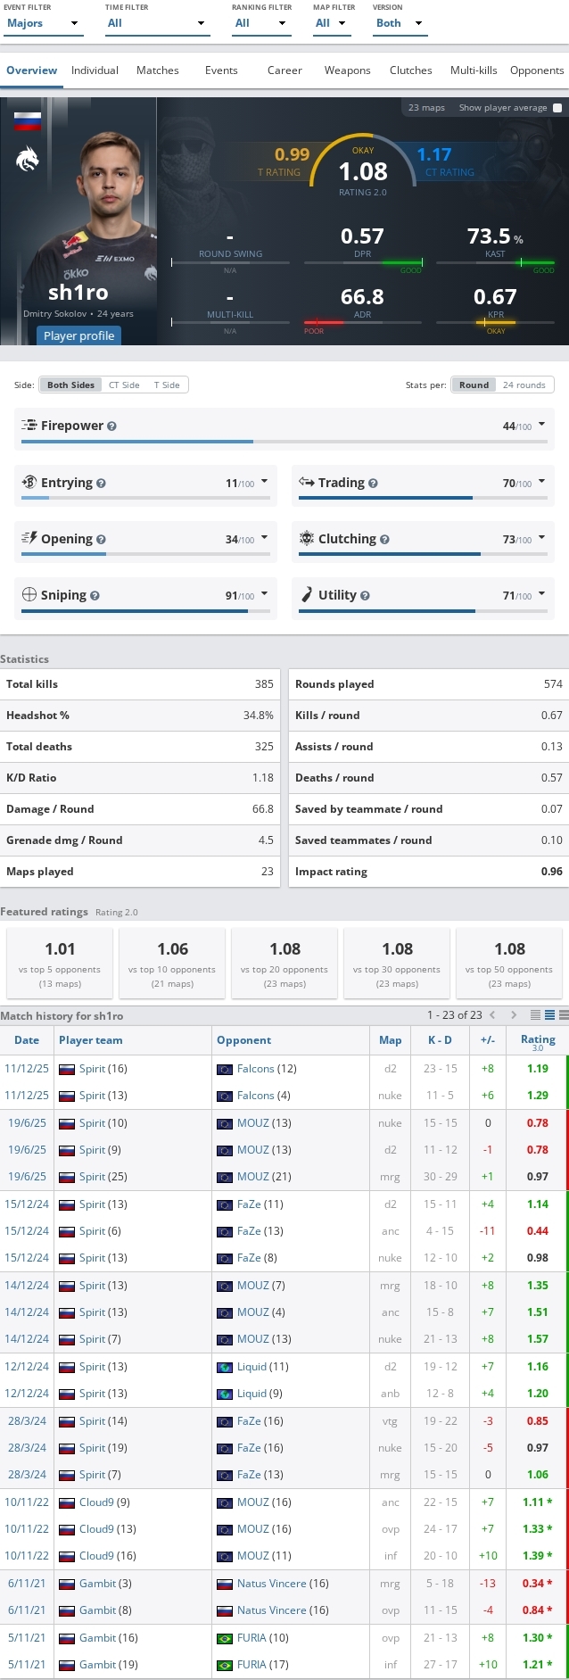Open the Trading help question mark
Image resolution: width=569 pixels, height=1680 pixels.
tap(373, 484)
